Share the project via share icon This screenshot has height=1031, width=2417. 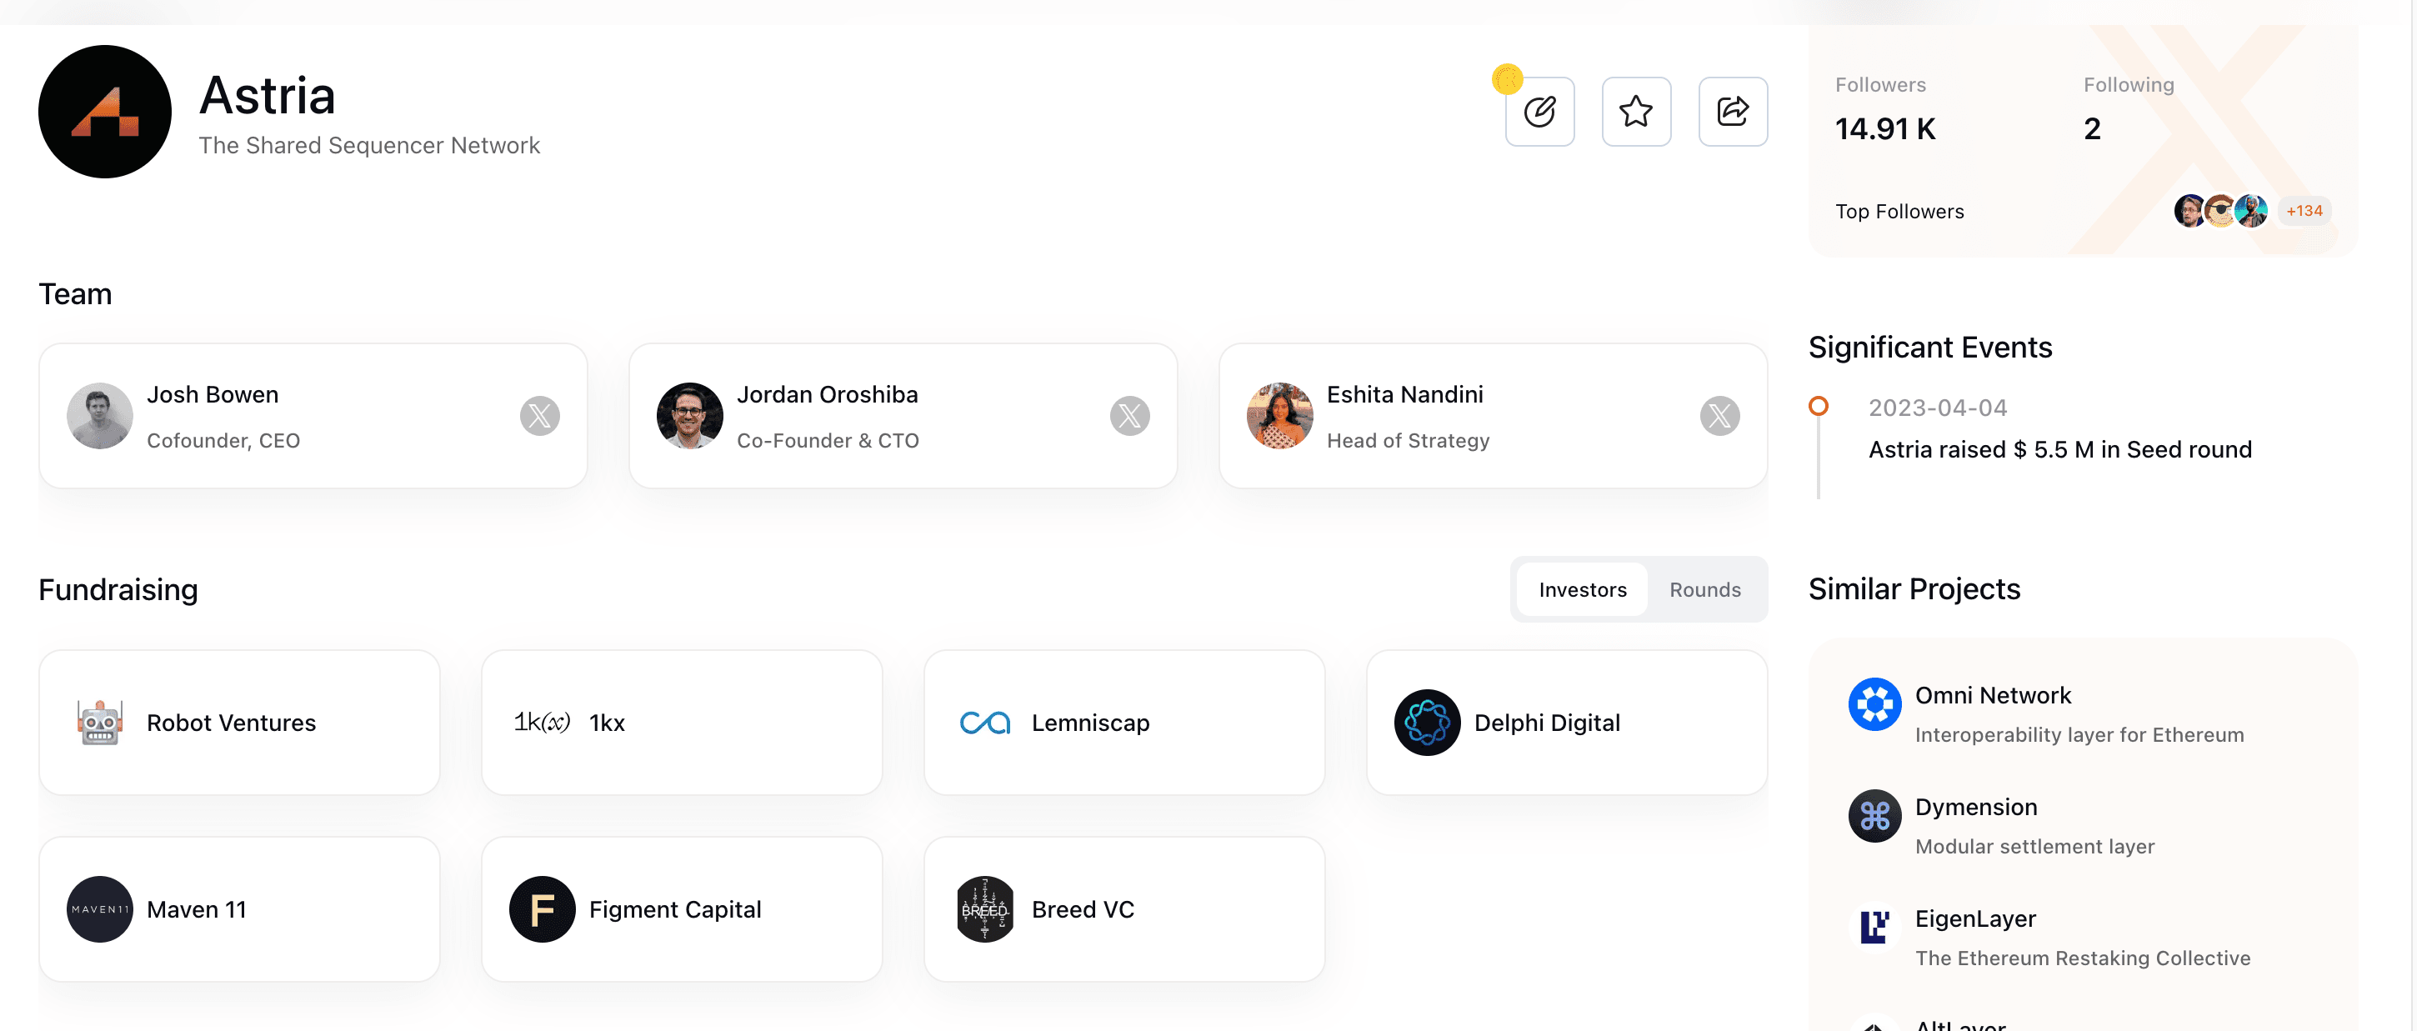(x=1733, y=112)
